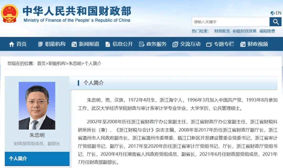Image resolution: width=283 pixels, height=168 pixels.
Task: Click the 财政视频 video icon
Action: (x=242, y=44)
